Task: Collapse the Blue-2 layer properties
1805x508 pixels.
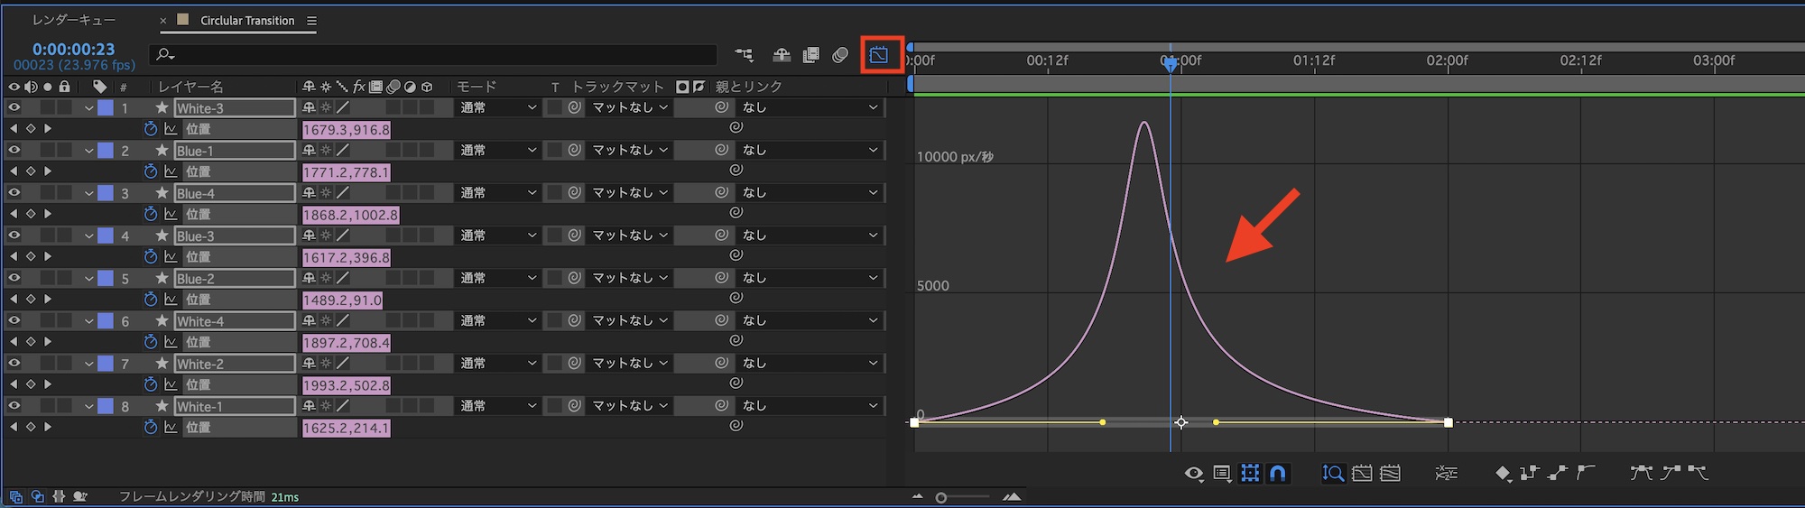Action: (x=88, y=279)
